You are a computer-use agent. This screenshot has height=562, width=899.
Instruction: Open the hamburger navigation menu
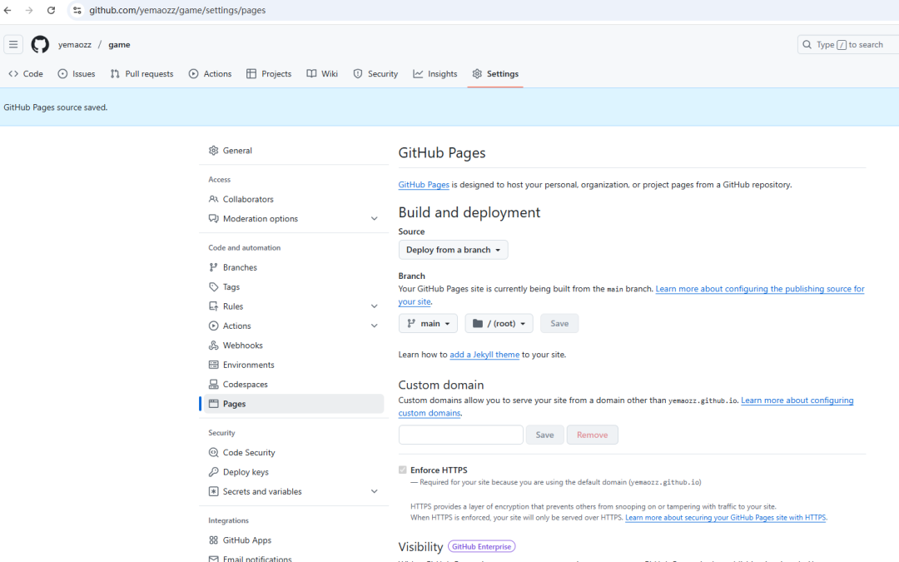(13, 45)
